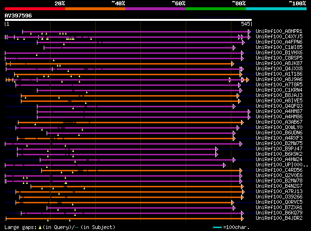Click the yellow gap marker under A3AB67 bar
The width and height of the screenshot is (311, 231).
click(x=35, y=124)
